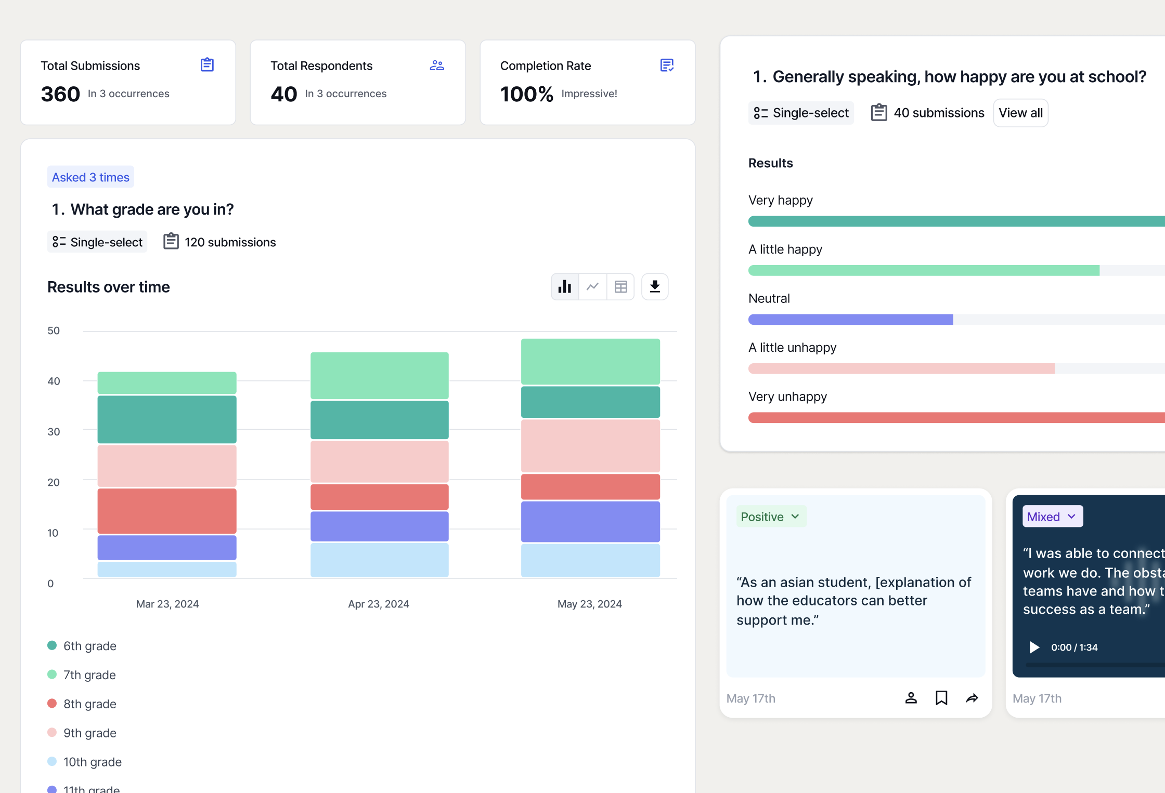The height and width of the screenshot is (793, 1165).
Task: Download the chart results
Action: coord(655,287)
